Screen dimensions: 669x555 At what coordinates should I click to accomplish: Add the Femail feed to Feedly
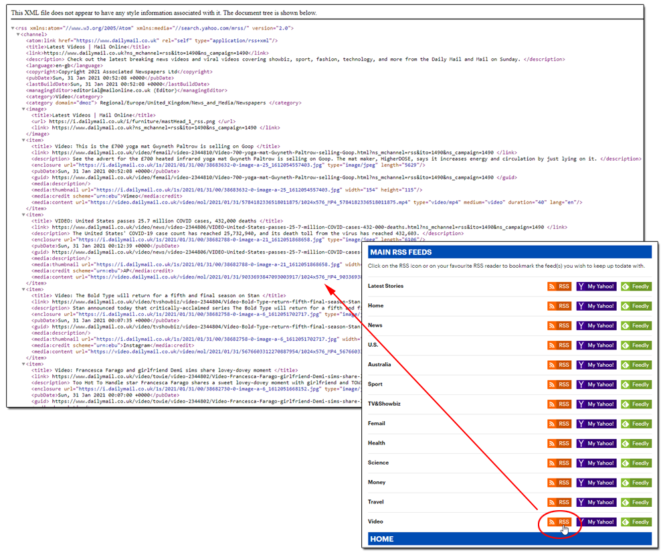coord(636,424)
